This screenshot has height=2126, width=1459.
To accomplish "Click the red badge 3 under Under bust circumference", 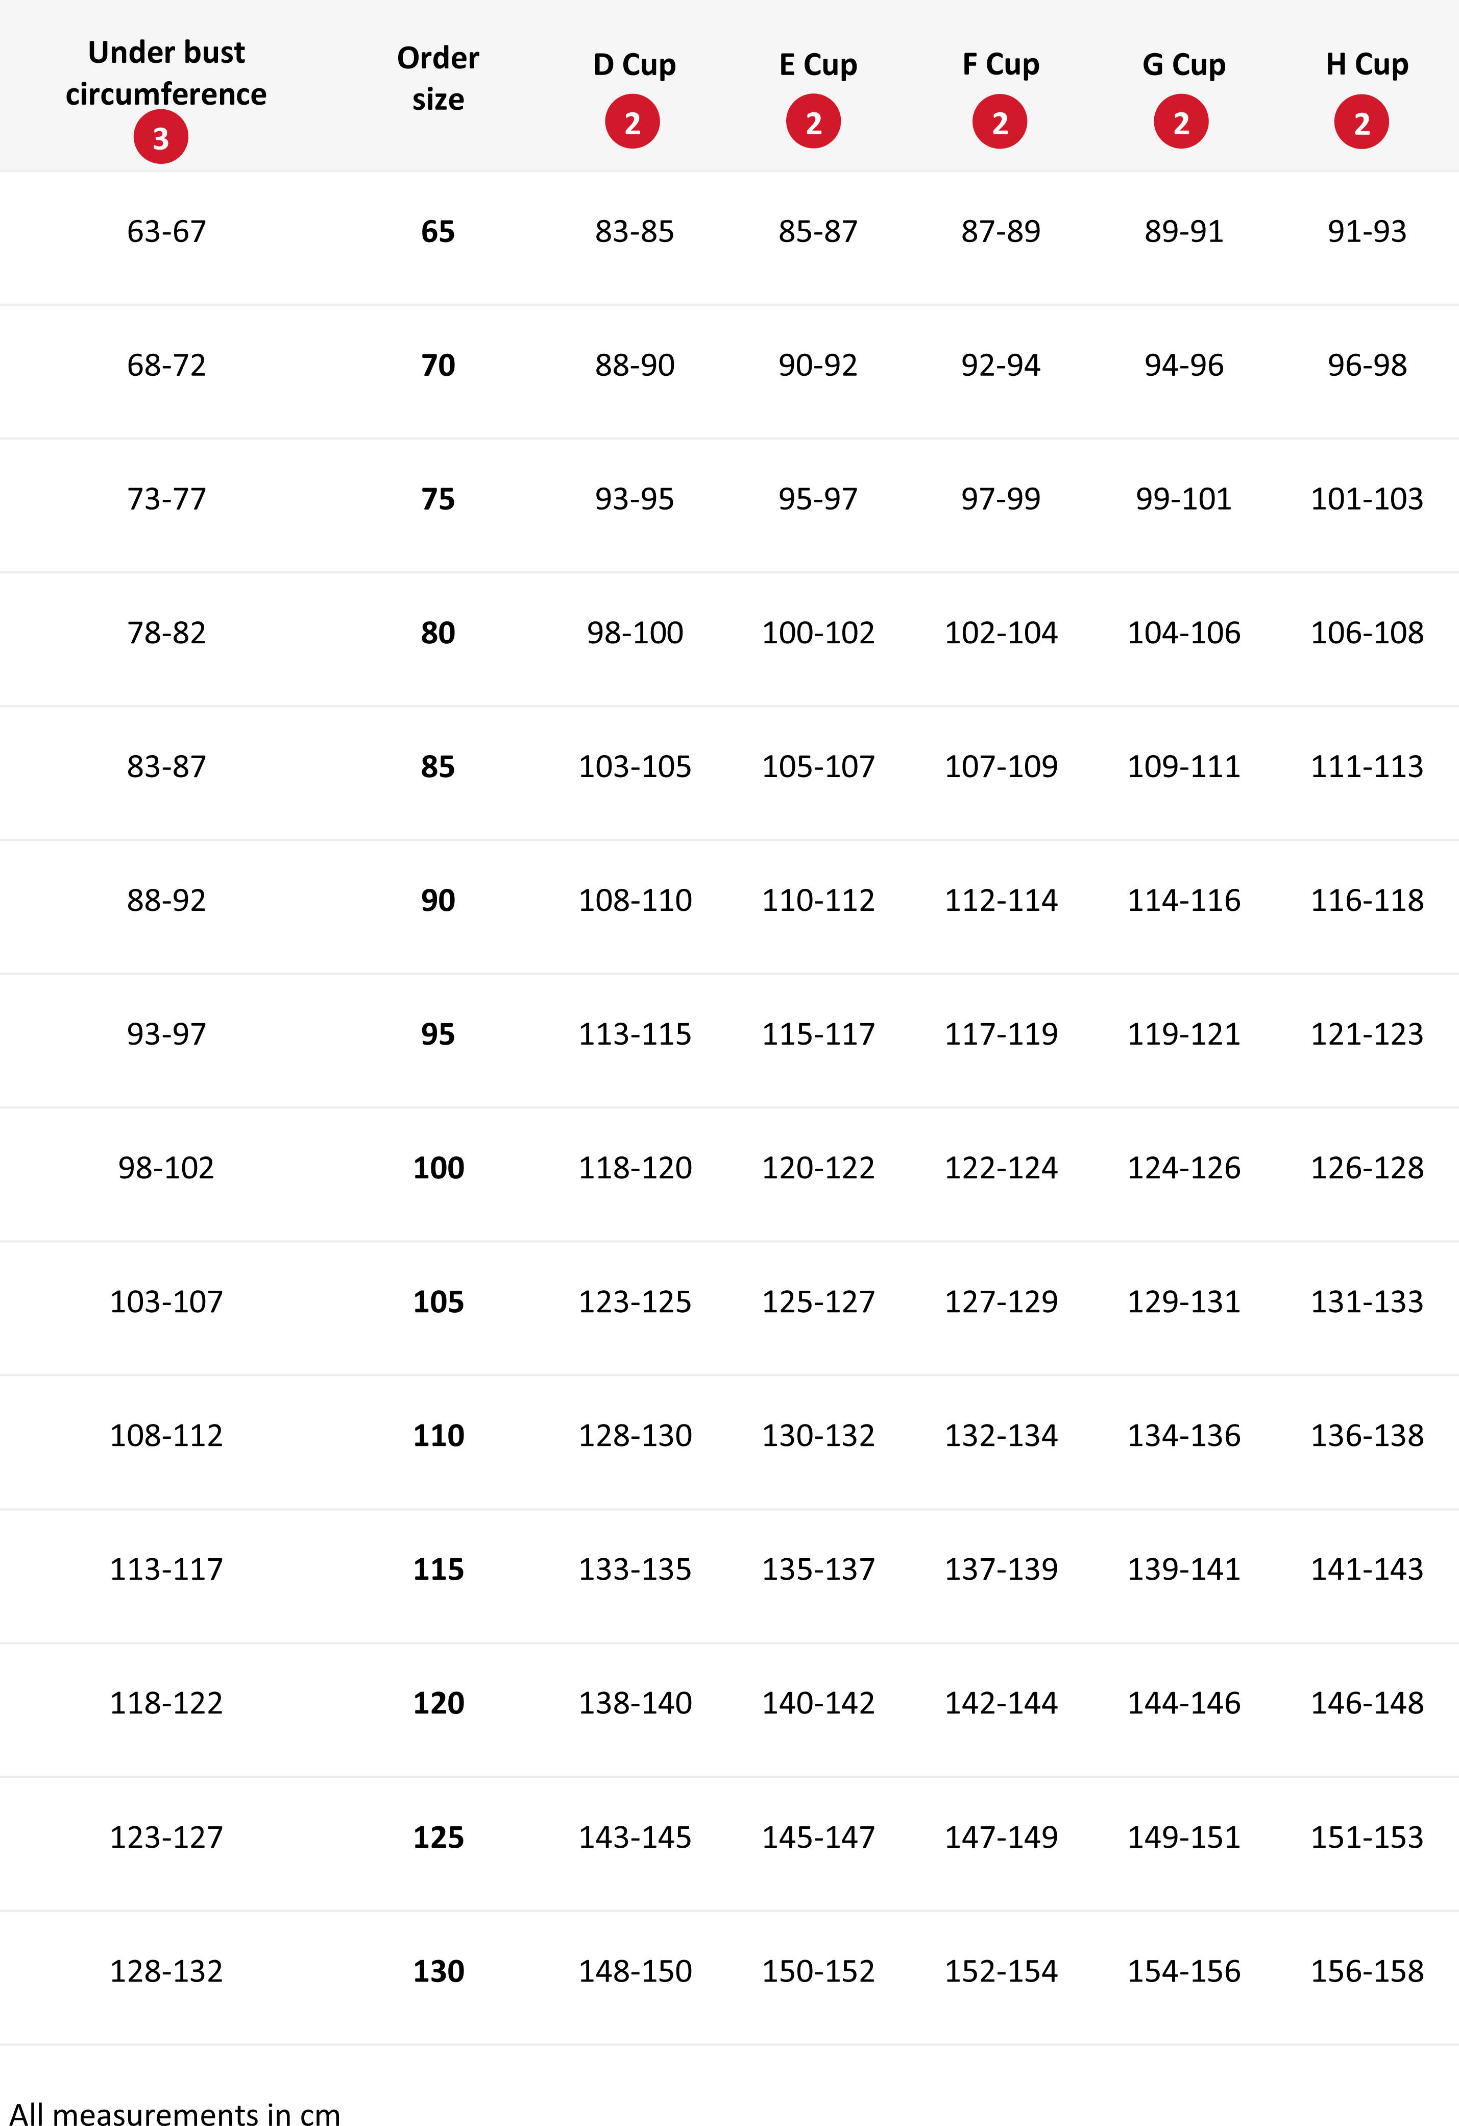I will tap(161, 137).
